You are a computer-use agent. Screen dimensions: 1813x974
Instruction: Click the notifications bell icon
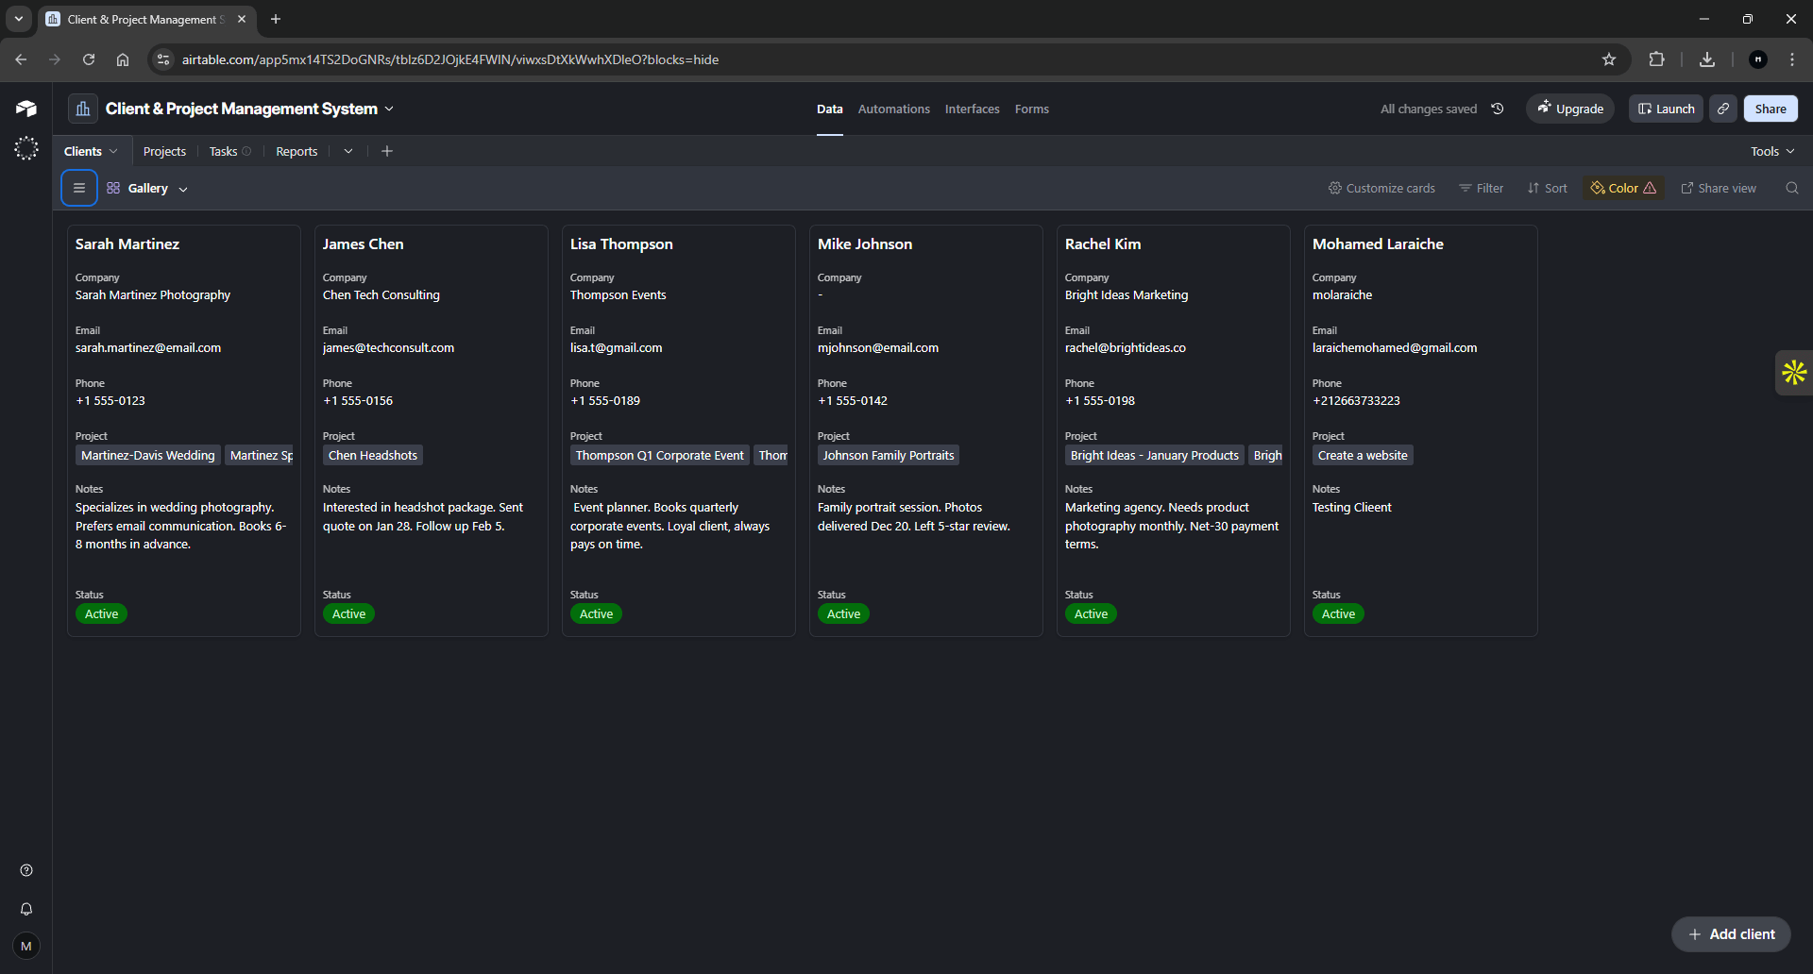tap(25, 909)
